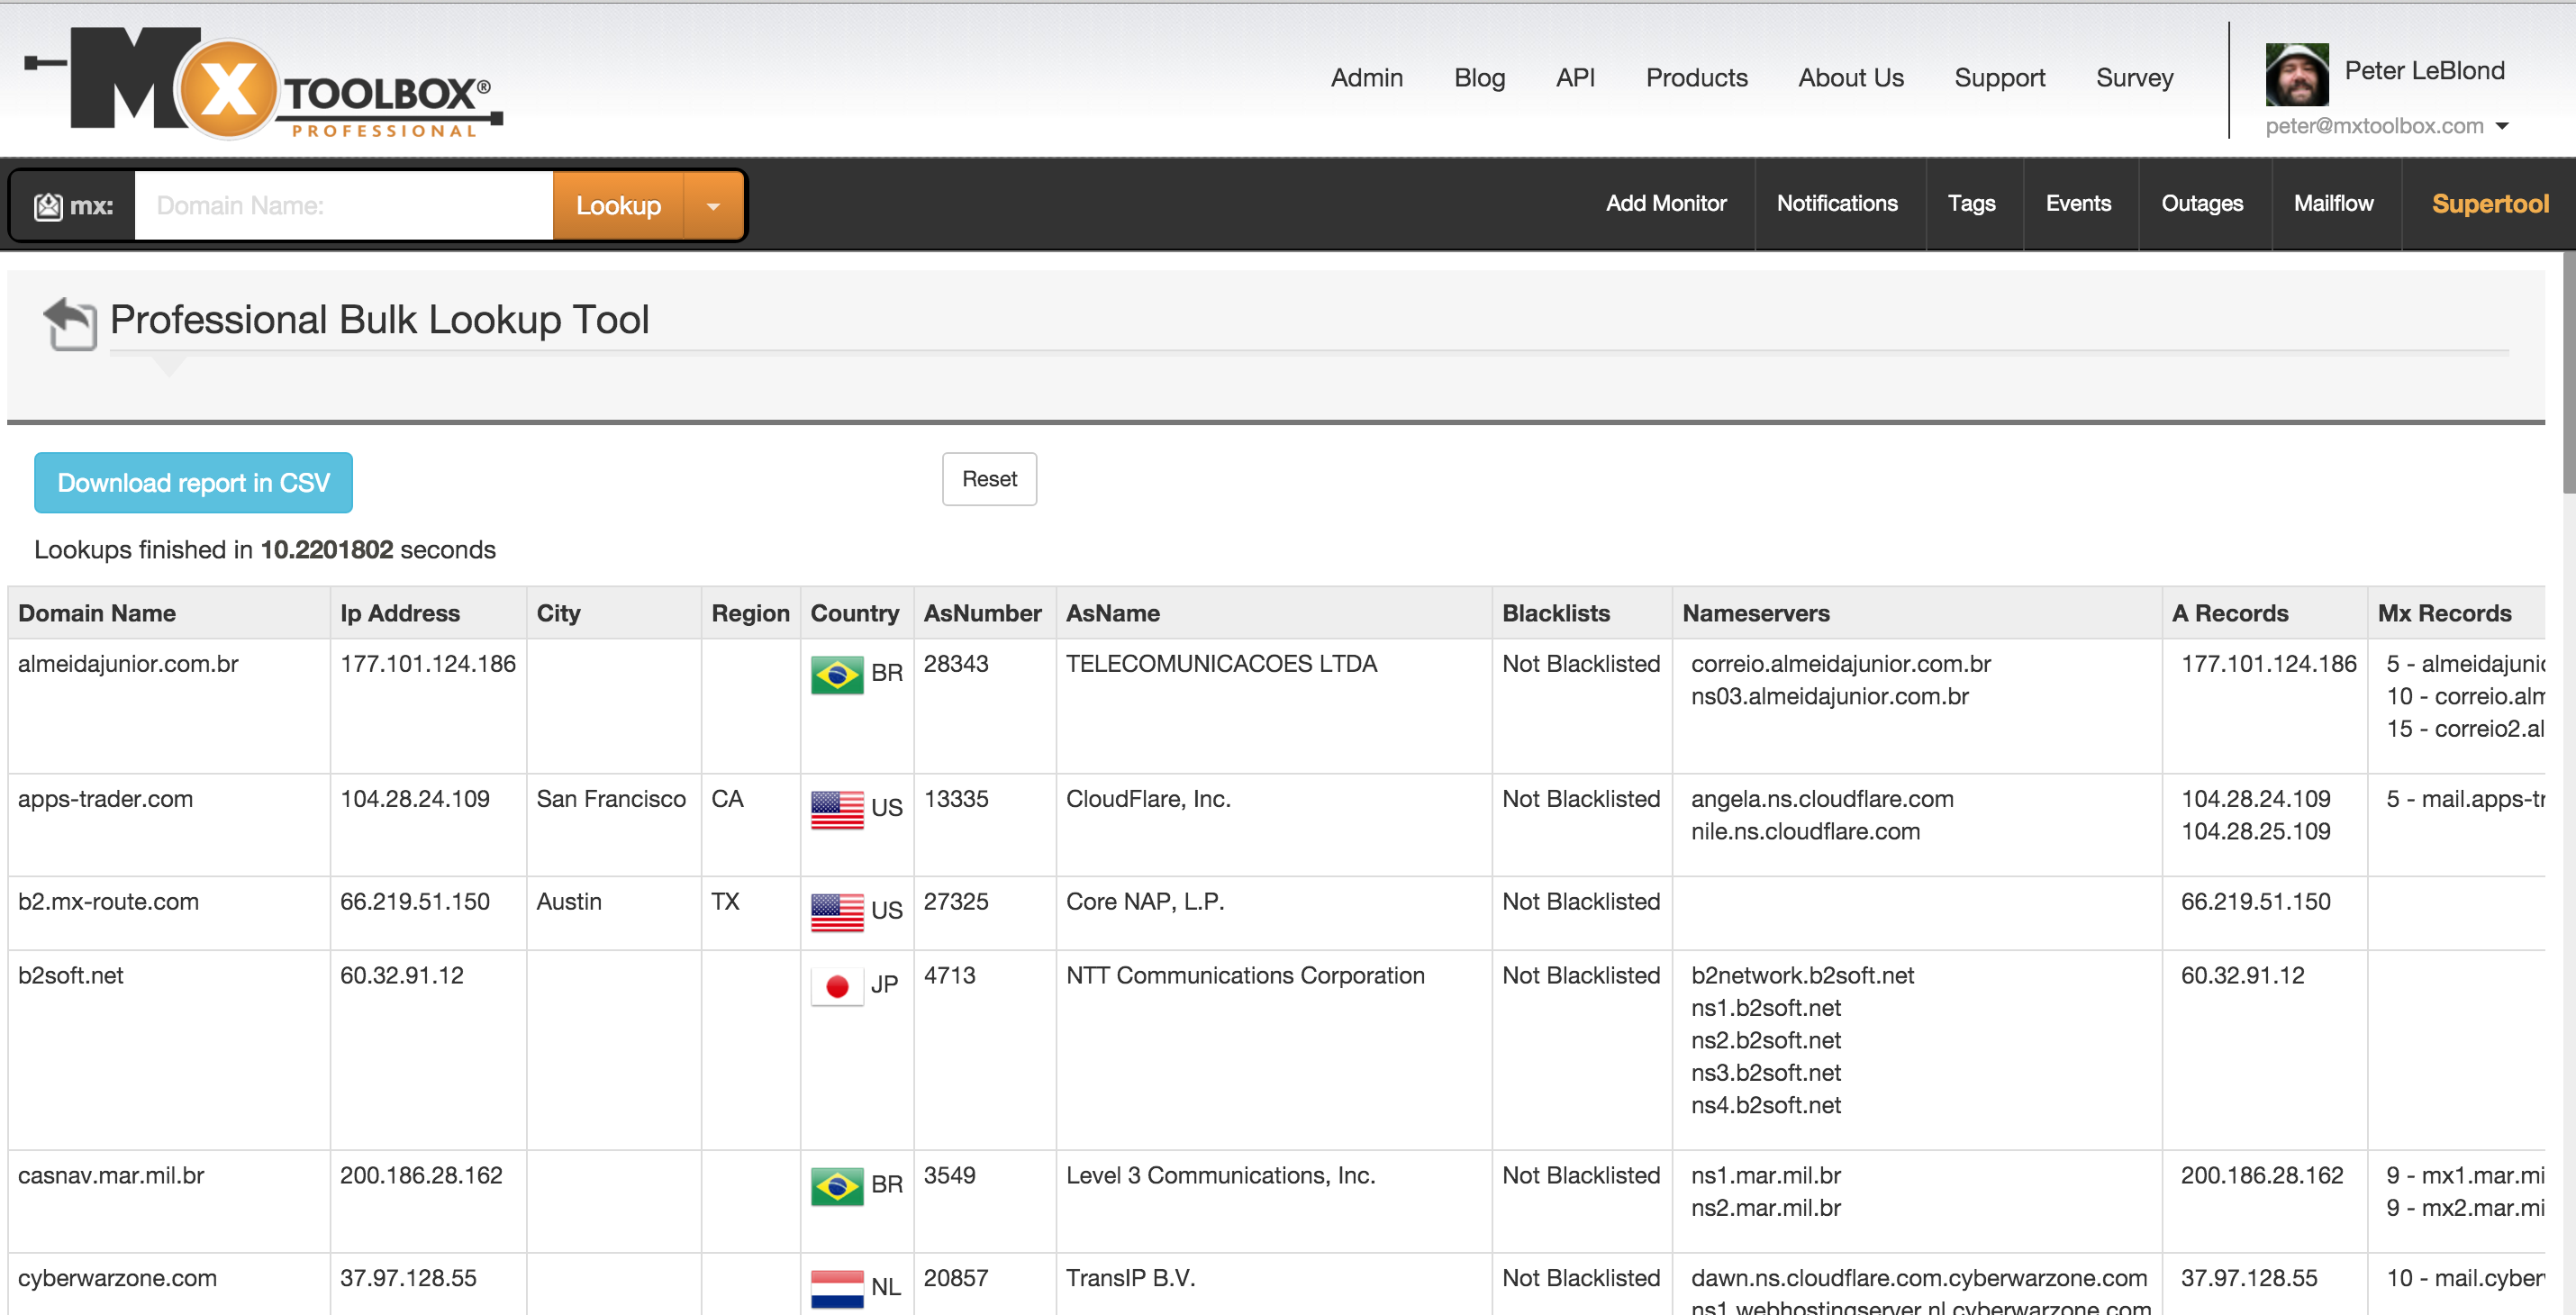The image size is (2576, 1315).
Task: Click the Region column header
Action: [750, 613]
